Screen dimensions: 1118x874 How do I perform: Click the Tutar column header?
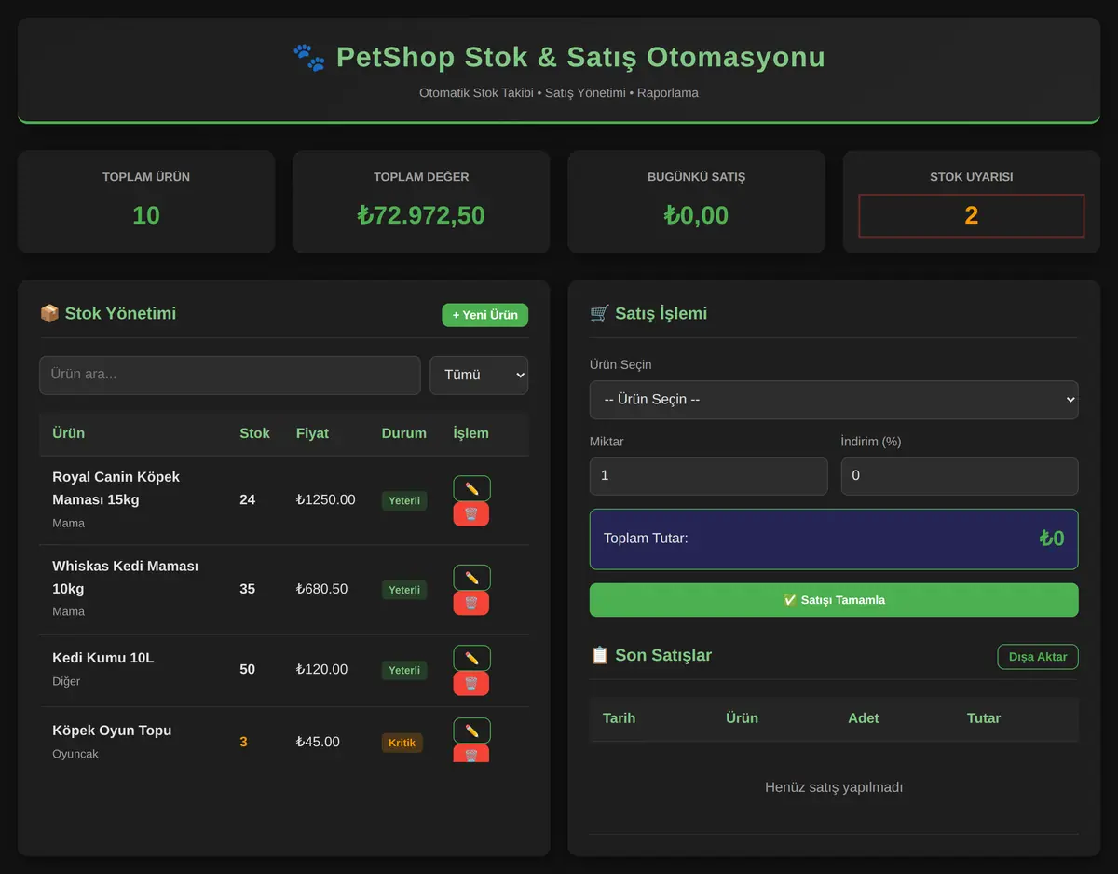pos(984,718)
